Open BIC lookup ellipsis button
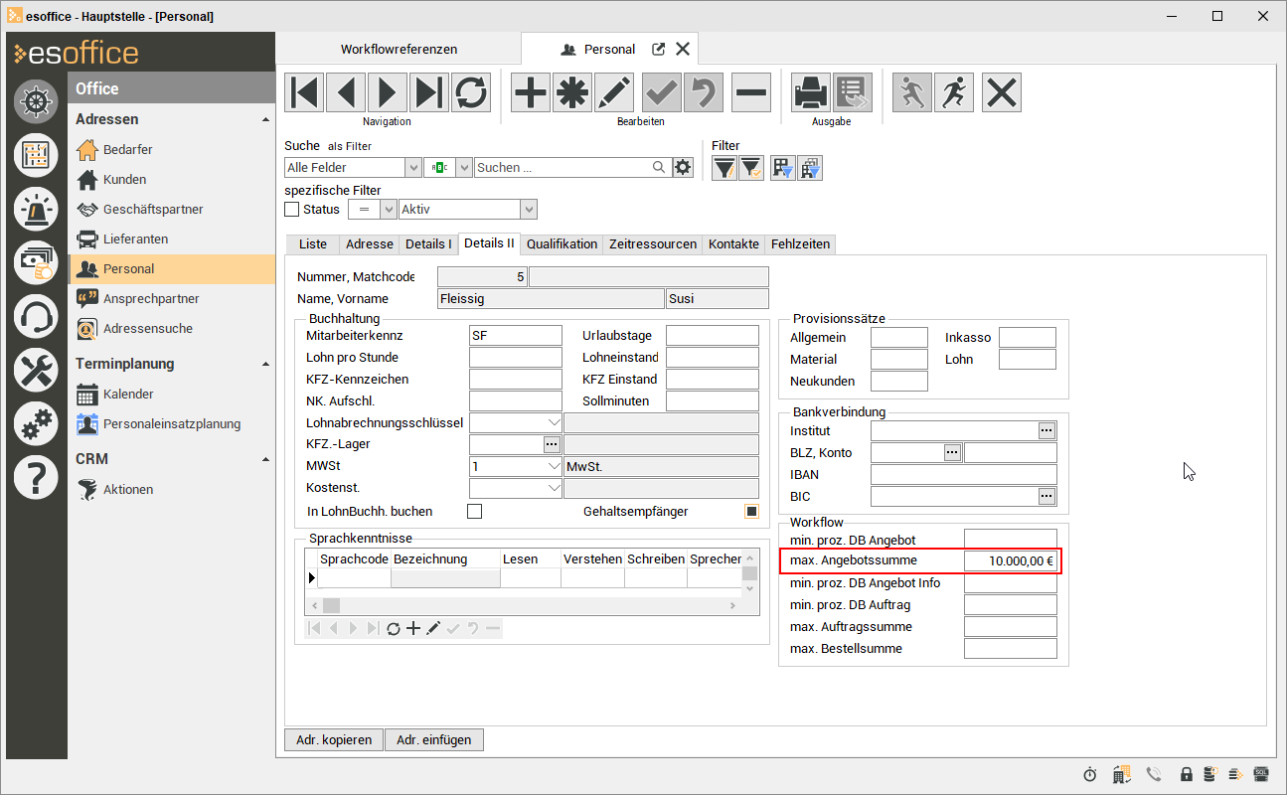The height and width of the screenshot is (795, 1287). tap(1046, 496)
